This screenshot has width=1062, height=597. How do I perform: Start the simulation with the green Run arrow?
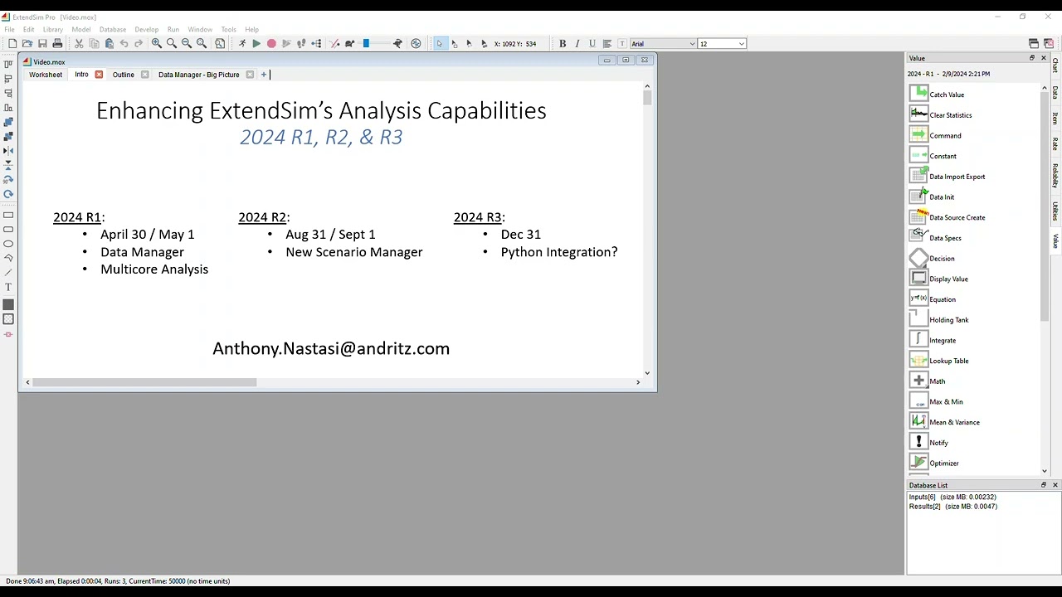coord(256,43)
